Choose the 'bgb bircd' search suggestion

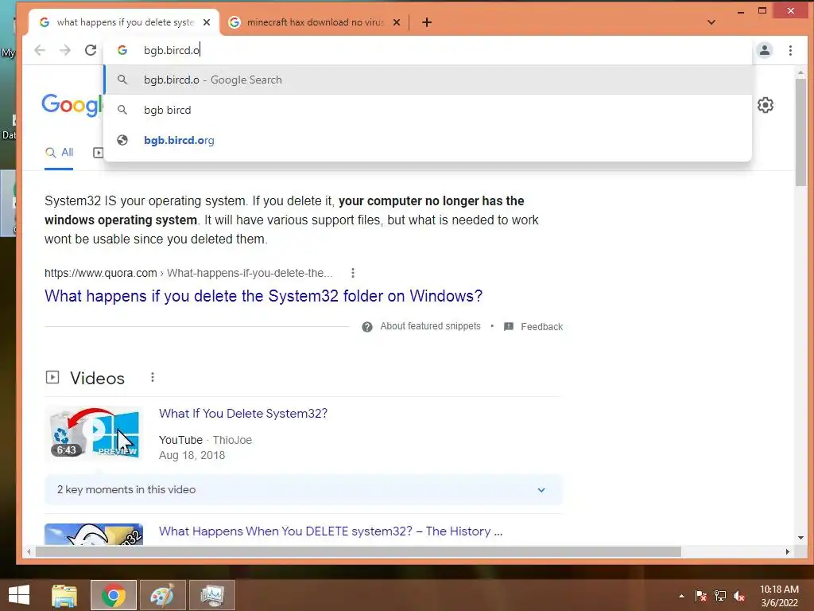427,110
